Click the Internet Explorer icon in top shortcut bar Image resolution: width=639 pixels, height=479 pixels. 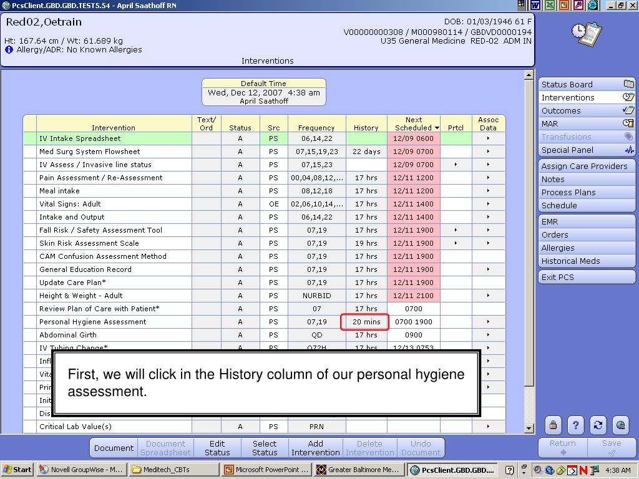click(x=593, y=5)
